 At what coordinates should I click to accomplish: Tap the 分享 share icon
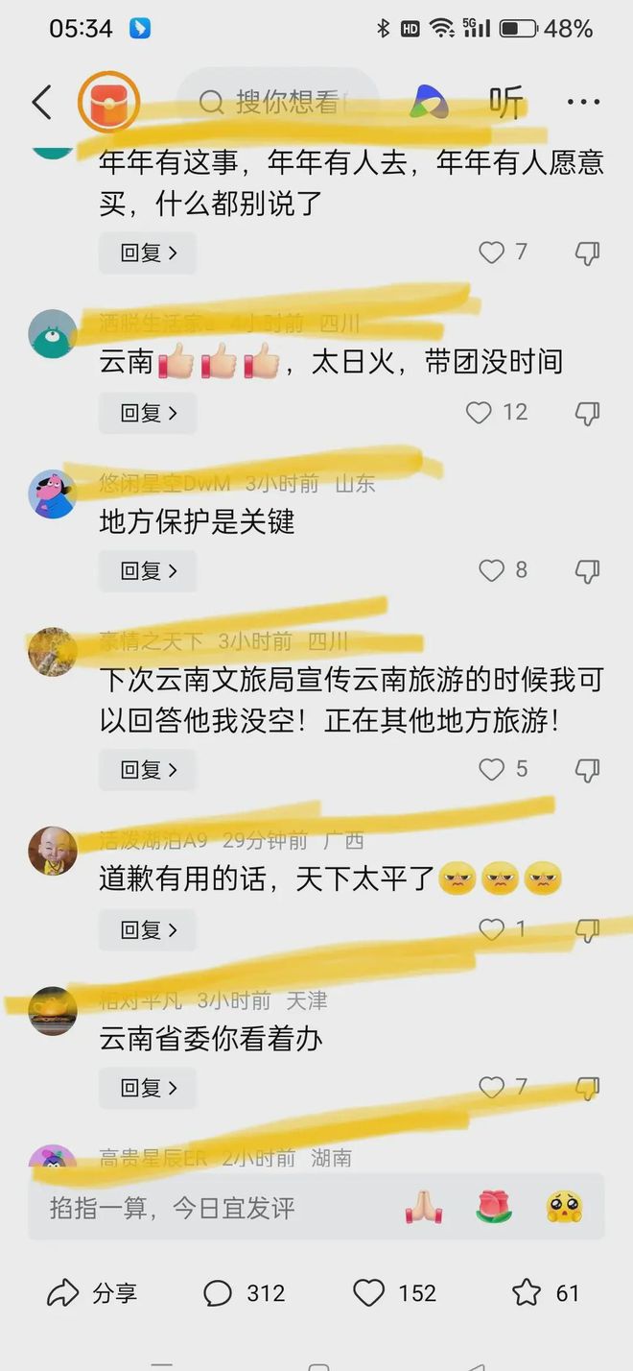coord(63,1293)
